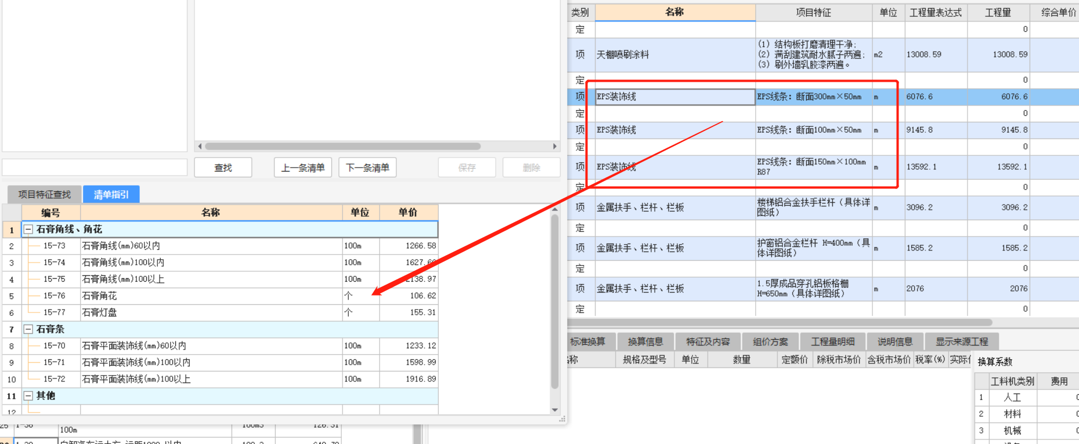Click the 3096.2 expression cell
Image resolution: width=1079 pixels, height=444 pixels.
pyautogui.click(x=936, y=208)
